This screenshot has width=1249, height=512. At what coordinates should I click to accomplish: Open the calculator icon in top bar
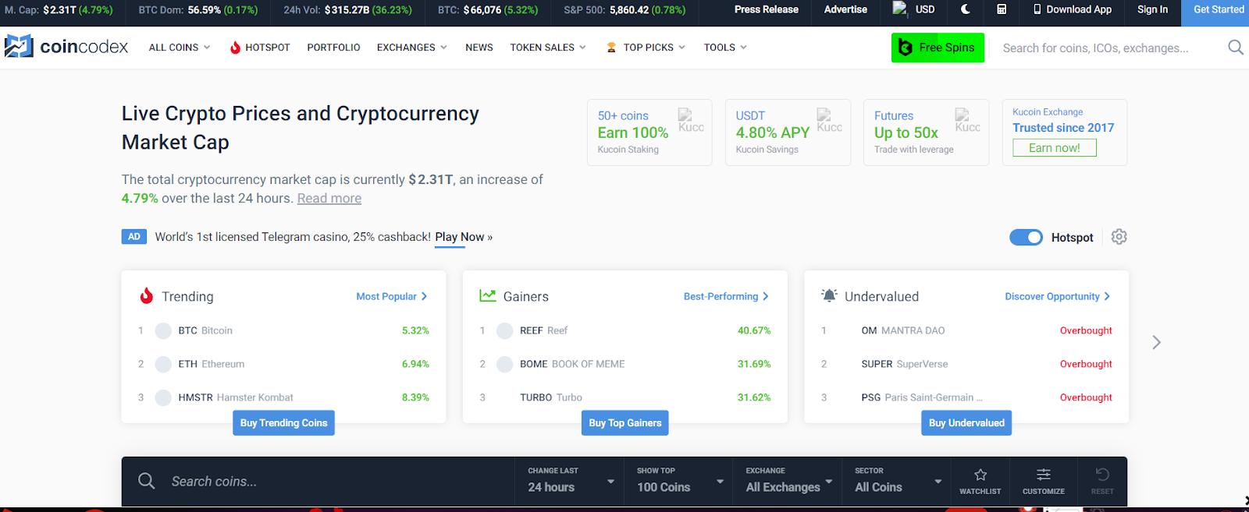tap(1002, 9)
